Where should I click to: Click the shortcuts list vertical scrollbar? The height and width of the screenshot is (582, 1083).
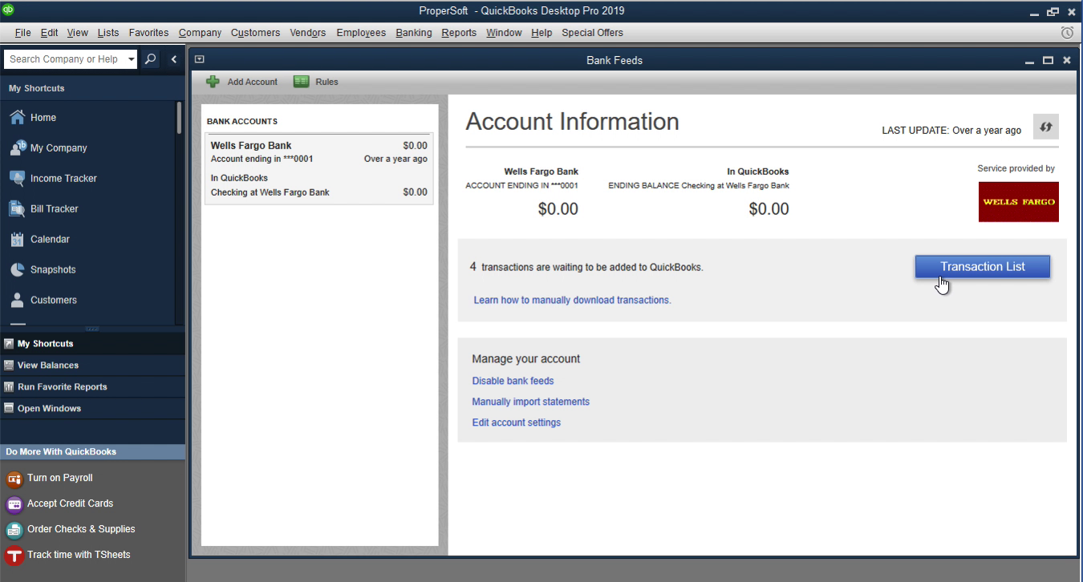point(179,118)
